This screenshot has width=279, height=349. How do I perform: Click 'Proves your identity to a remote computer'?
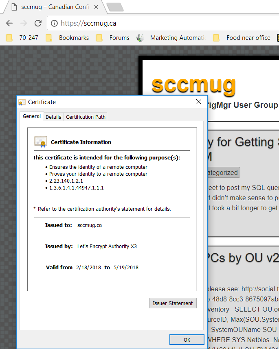[98, 174]
